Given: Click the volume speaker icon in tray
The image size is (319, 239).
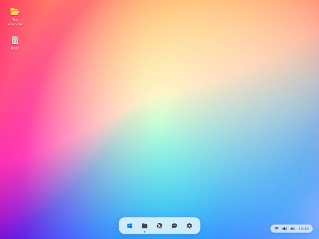Looking at the screenshot, I should click(x=285, y=228).
